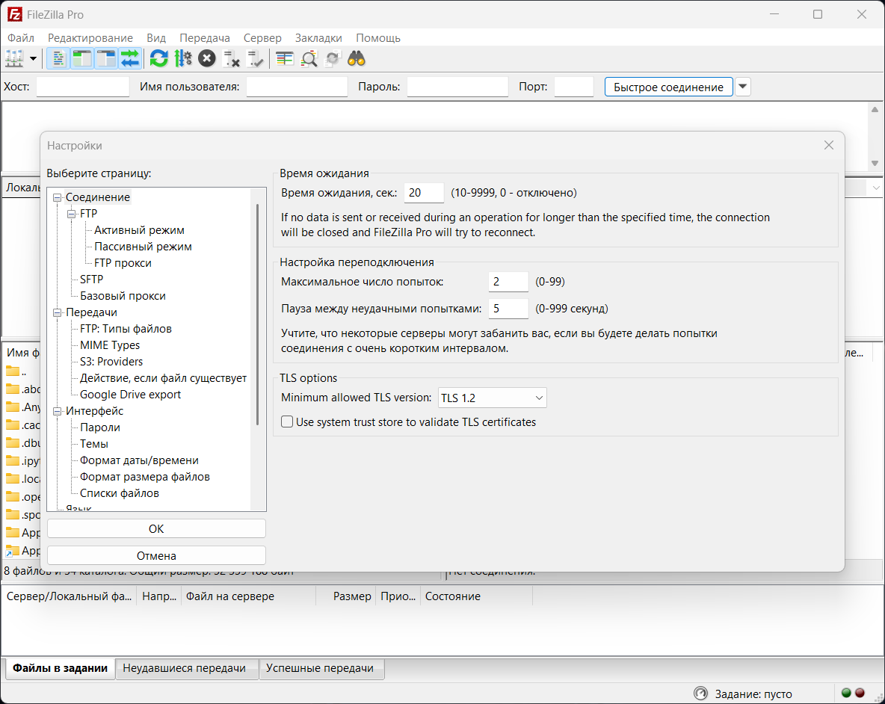Select the SFTP settings page
Viewport: 885px width, 704px height.
pos(91,280)
